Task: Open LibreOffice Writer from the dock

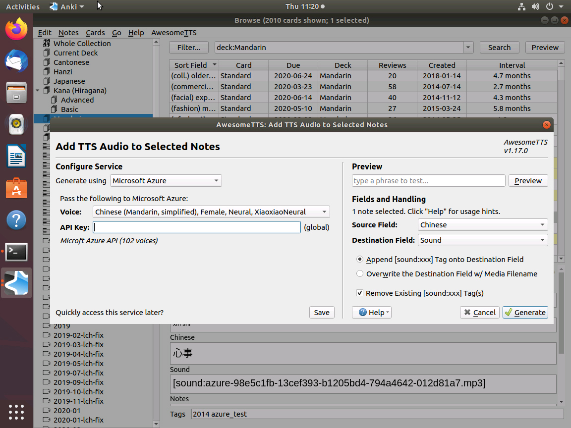Action: pyautogui.click(x=16, y=156)
